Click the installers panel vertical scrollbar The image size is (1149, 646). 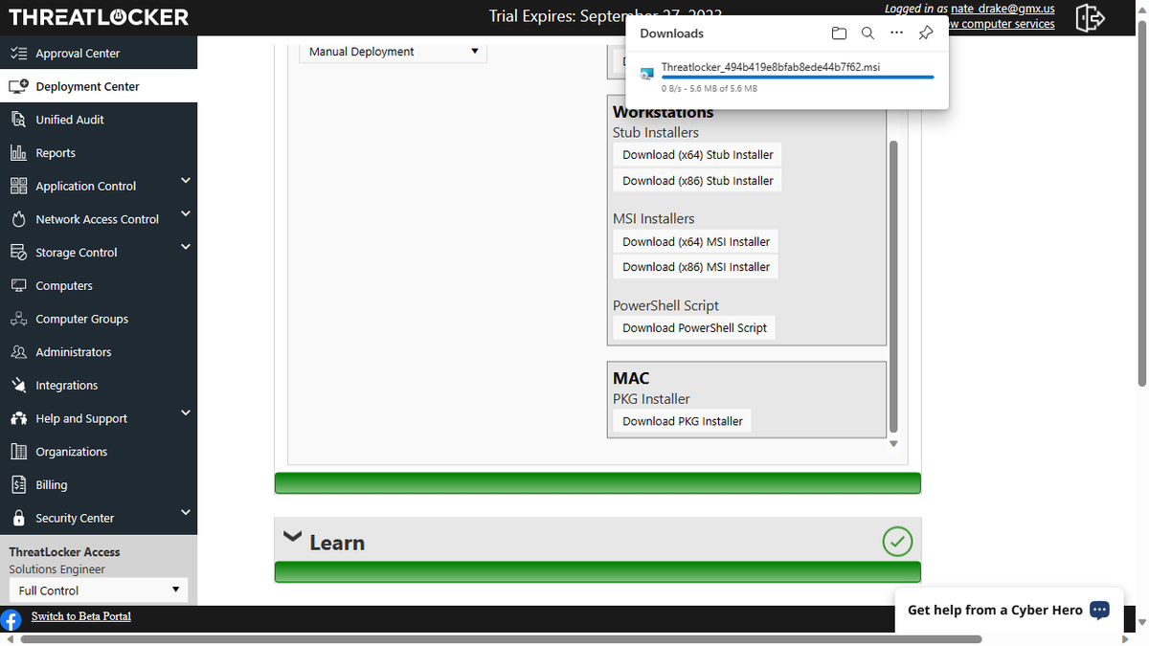point(893,287)
